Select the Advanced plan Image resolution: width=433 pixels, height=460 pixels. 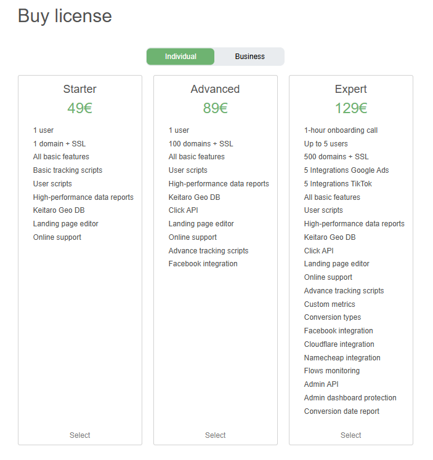[x=216, y=435]
